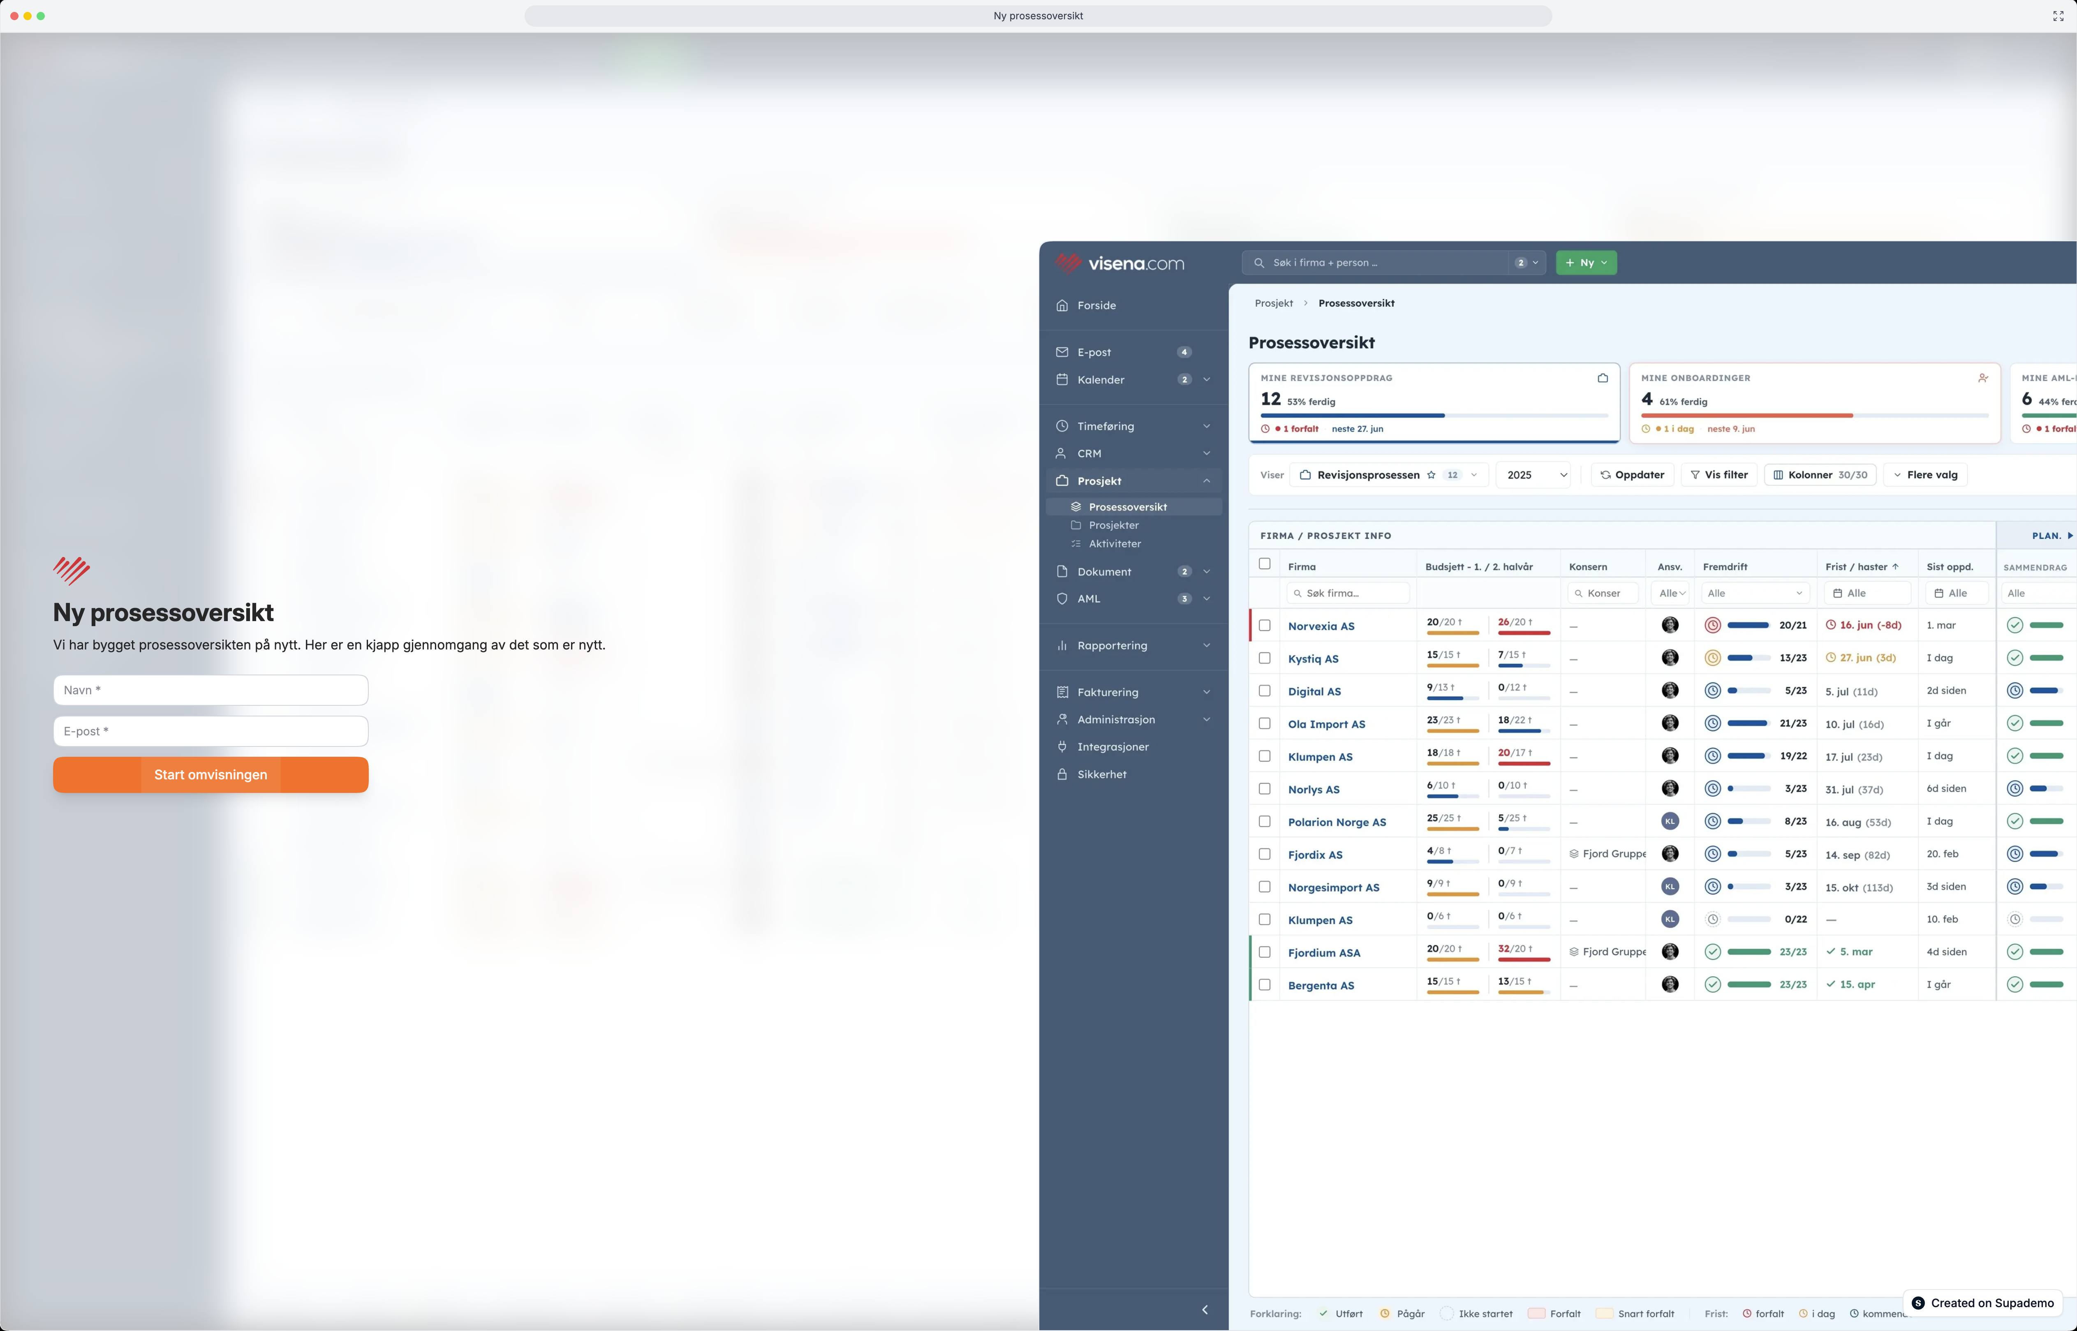This screenshot has width=2077, height=1331.
Task: Toggle the select-all checkbox in table header
Action: click(x=1265, y=564)
